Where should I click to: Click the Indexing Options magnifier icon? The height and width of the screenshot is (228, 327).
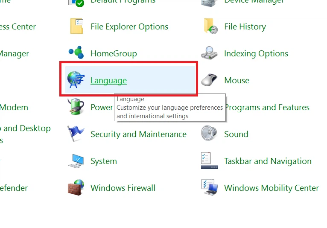(210, 53)
